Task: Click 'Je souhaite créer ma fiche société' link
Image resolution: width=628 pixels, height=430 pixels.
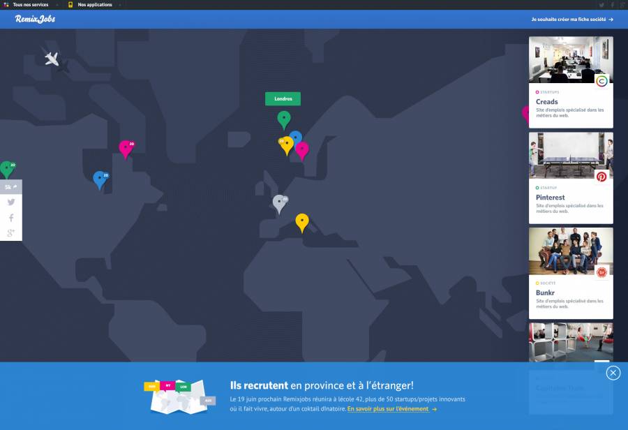Action: (x=572, y=20)
